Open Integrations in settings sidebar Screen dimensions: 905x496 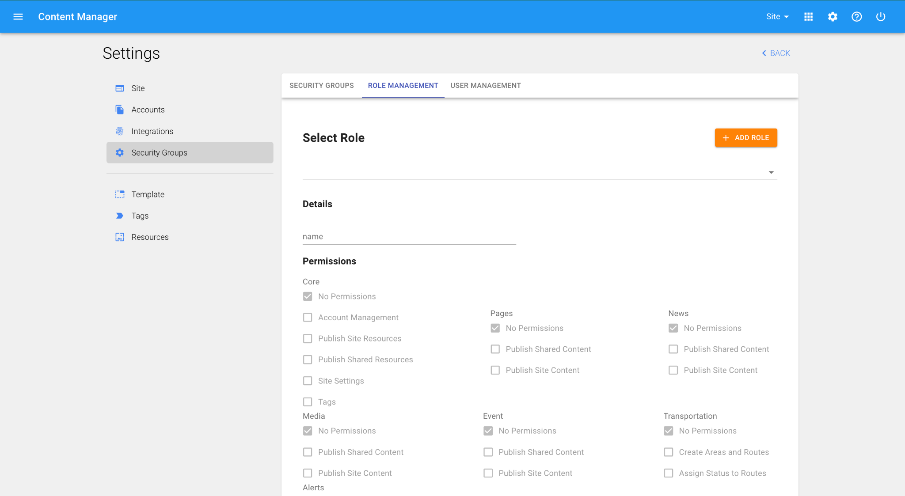point(190,131)
